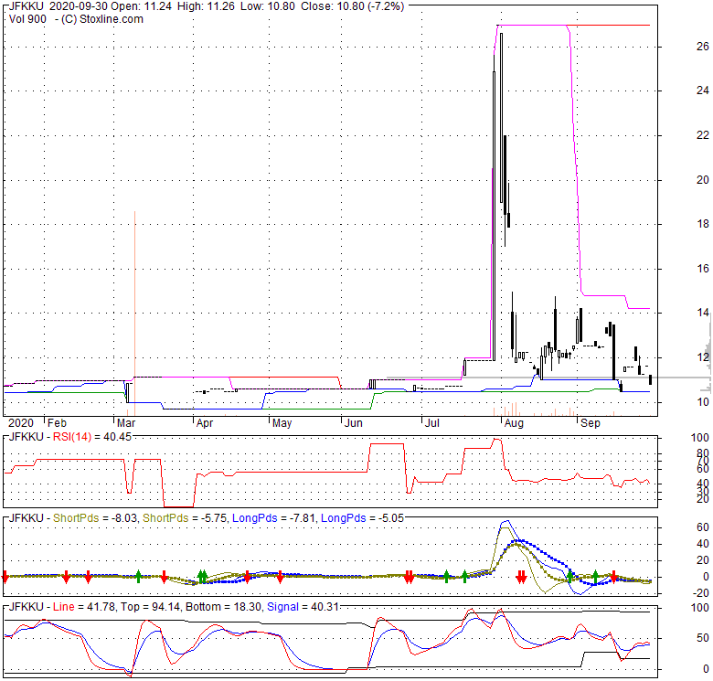The height and width of the screenshot is (681, 713).
Task: Click the Close: 10.80 (-7.2%) text
Action: pyautogui.click(x=353, y=6)
